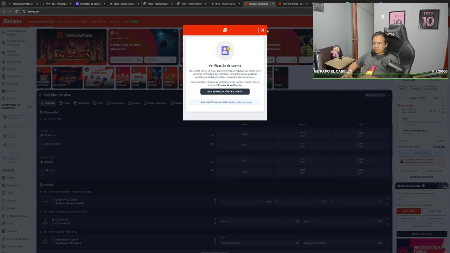Open Casino en Vivo in the top menu
This screenshot has height=253, width=450.
point(98,22)
